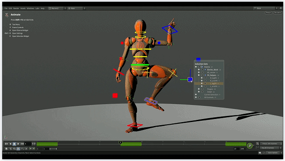The width and height of the screenshot is (285, 161).
Task: Step forward one frame
Action: point(35,144)
